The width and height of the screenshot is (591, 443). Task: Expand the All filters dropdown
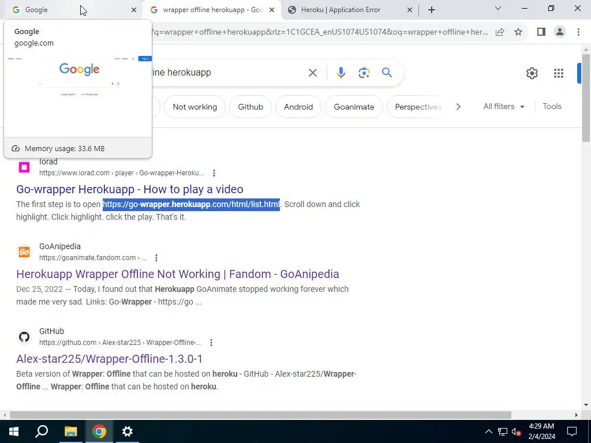coord(504,107)
